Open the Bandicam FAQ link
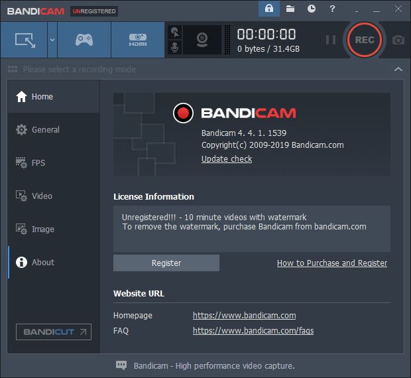The height and width of the screenshot is (378, 411). click(x=253, y=330)
